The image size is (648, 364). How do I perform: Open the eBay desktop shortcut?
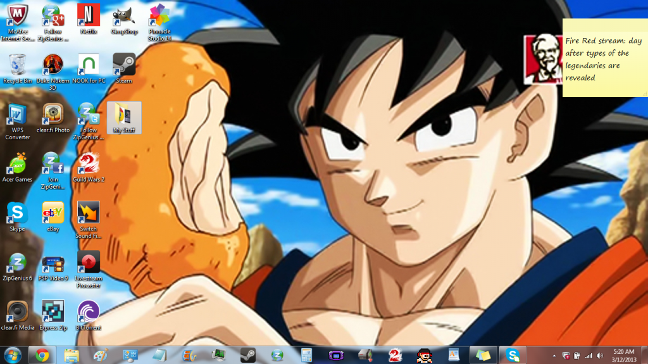(53, 217)
